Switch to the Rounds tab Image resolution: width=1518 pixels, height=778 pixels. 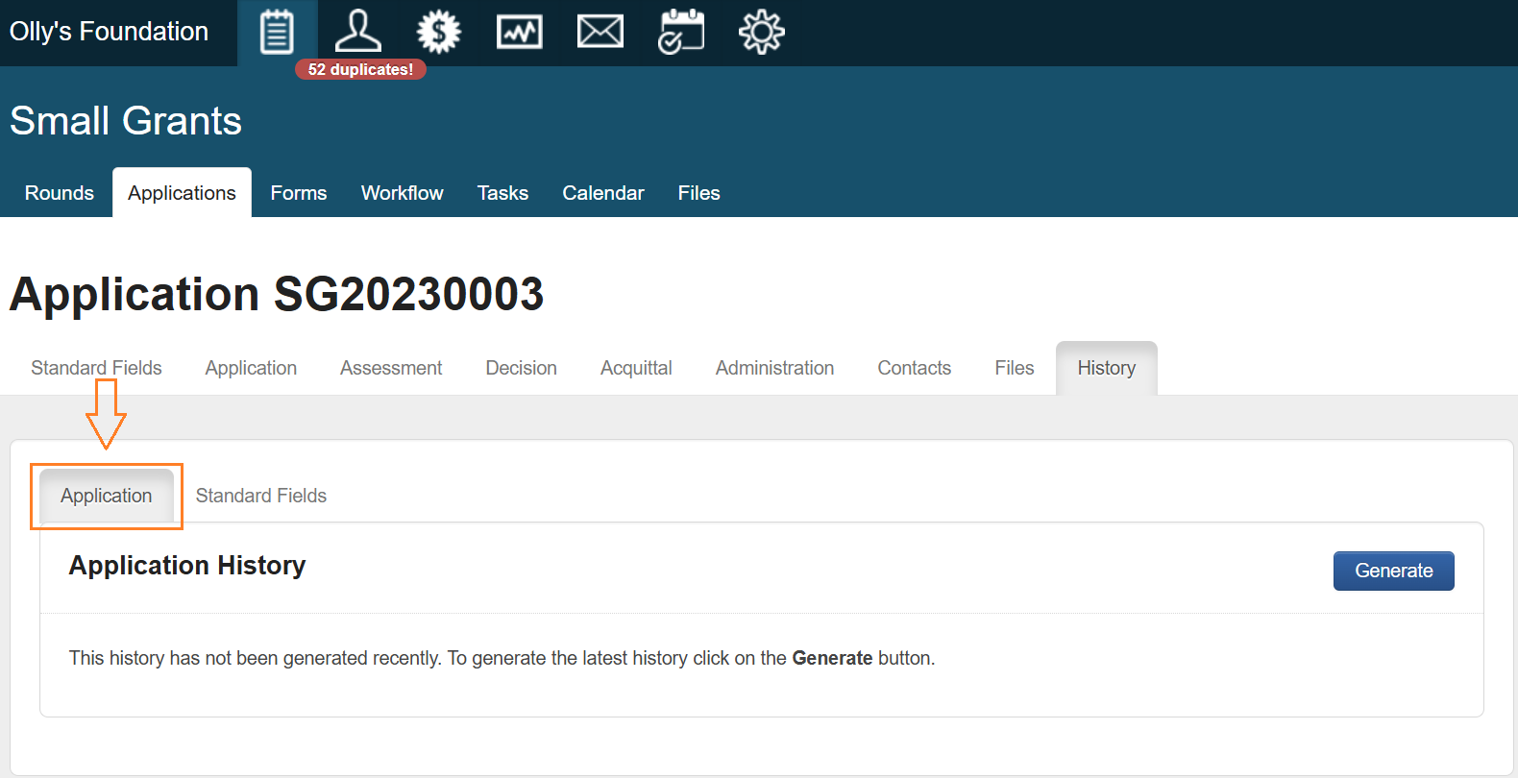[x=60, y=193]
